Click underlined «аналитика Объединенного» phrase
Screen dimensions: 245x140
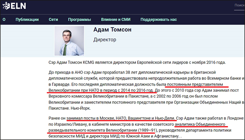coord(200,124)
